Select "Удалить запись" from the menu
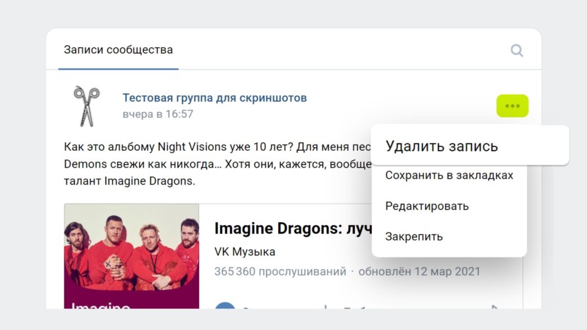This screenshot has width=587, height=330. (442, 146)
